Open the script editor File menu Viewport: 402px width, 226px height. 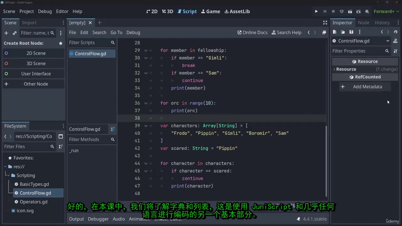pyautogui.click(x=73, y=32)
